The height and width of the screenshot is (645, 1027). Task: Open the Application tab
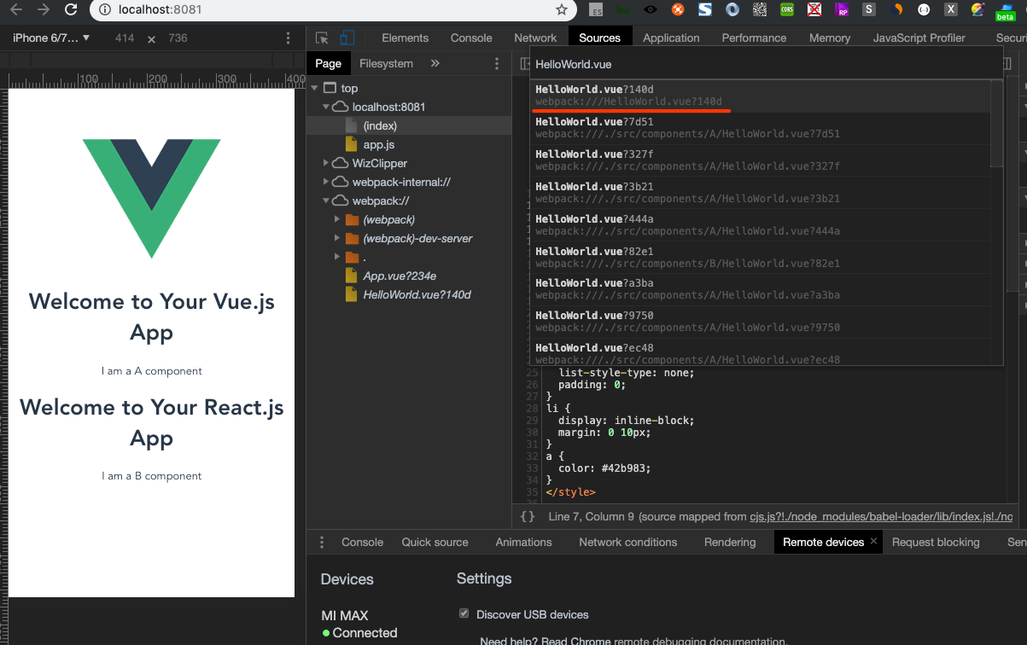pos(671,38)
